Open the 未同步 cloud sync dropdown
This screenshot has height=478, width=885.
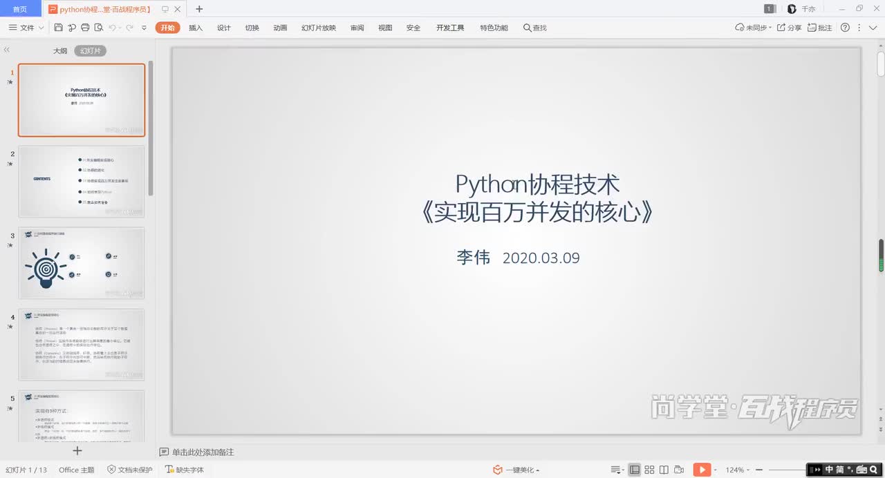[x=753, y=28]
